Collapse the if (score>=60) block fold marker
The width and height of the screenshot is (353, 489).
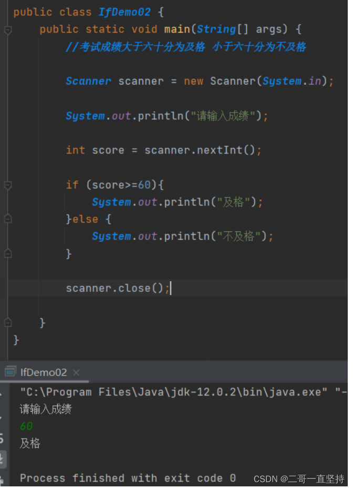tap(8, 185)
